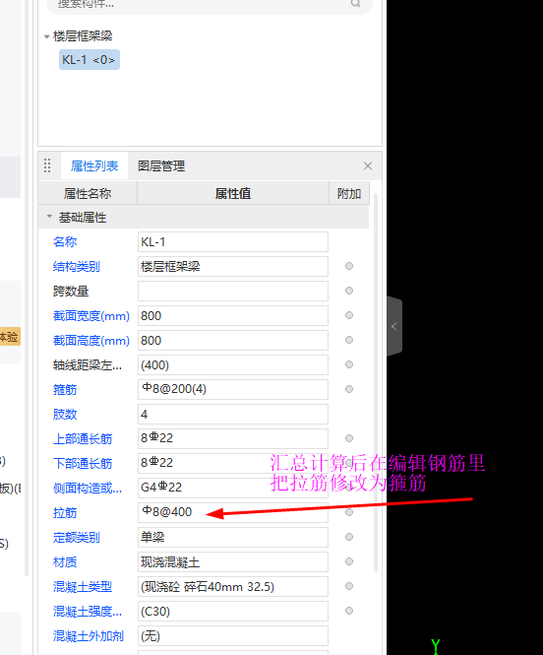Click the search magnifier icon
Viewport: 543px width, 655px height.
click(355, 3)
